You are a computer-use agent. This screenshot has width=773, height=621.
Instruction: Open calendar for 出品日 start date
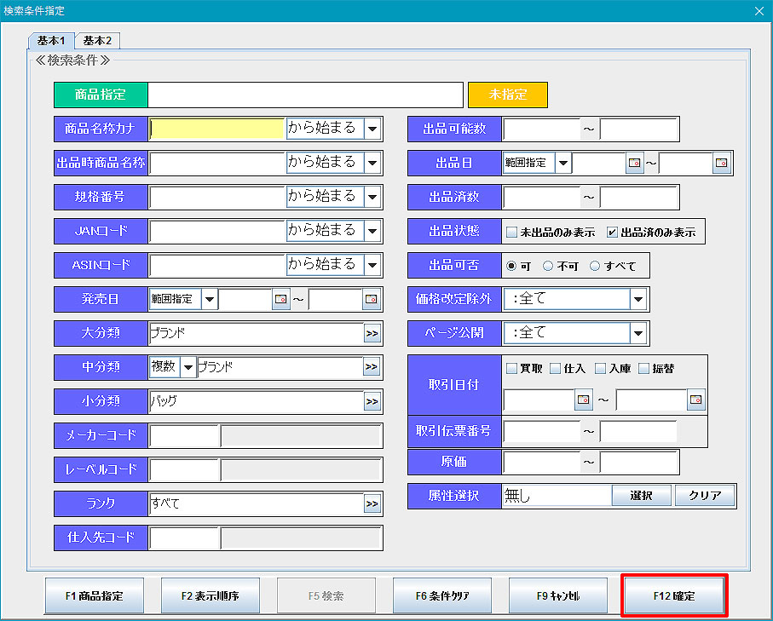point(634,163)
